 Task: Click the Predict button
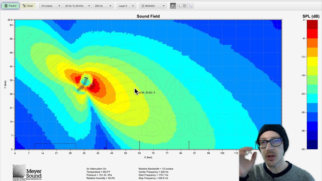coord(10,6)
